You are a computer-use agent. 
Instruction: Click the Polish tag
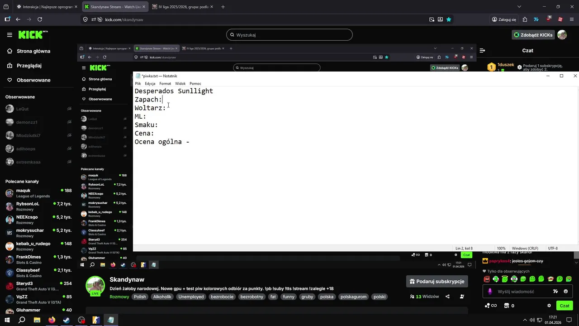click(x=140, y=297)
